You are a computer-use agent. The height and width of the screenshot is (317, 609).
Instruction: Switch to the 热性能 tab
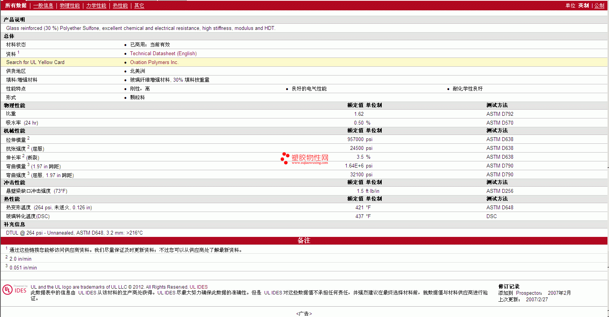[x=120, y=5]
